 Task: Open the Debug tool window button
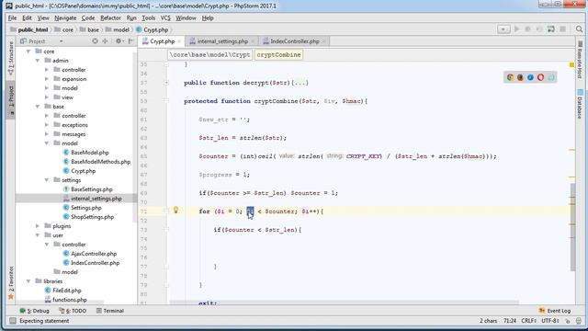pyautogui.click(x=35, y=311)
